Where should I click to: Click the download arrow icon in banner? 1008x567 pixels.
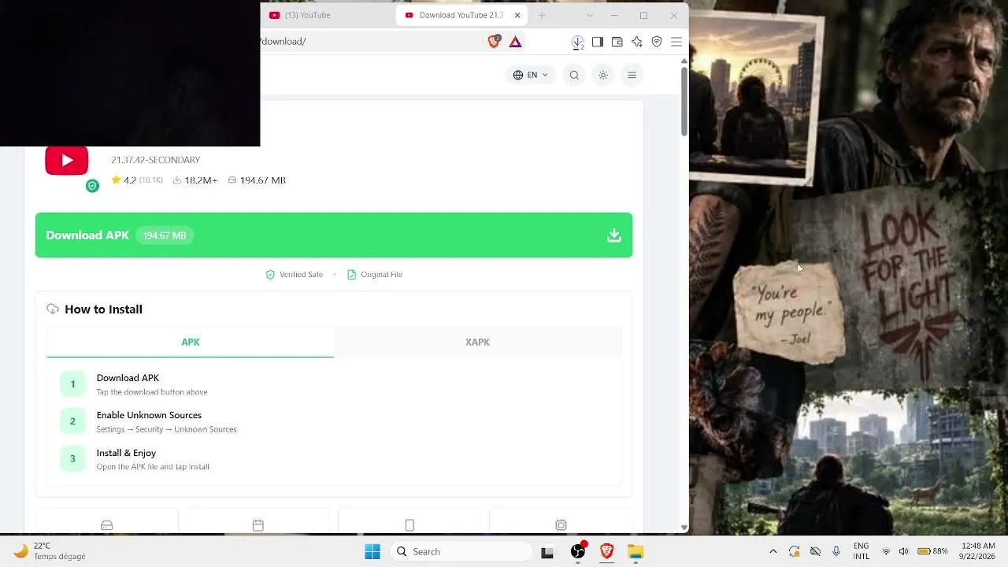[614, 235]
